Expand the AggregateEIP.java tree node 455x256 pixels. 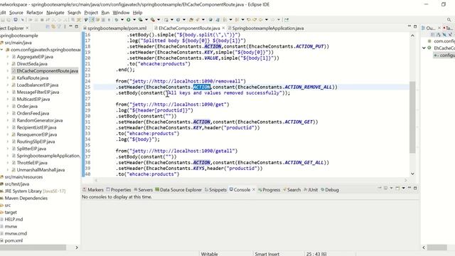8,57
